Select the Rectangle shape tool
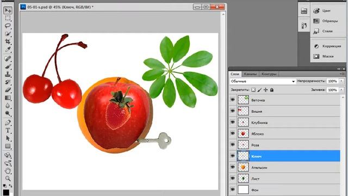 8,146
